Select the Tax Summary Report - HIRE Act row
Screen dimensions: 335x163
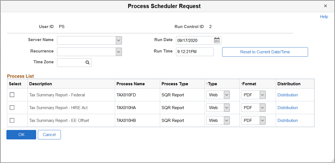(12, 107)
